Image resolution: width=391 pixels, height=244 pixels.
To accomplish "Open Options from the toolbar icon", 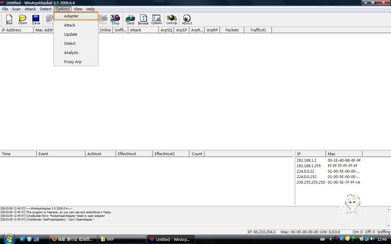I will pyautogui.click(x=156, y=20).
